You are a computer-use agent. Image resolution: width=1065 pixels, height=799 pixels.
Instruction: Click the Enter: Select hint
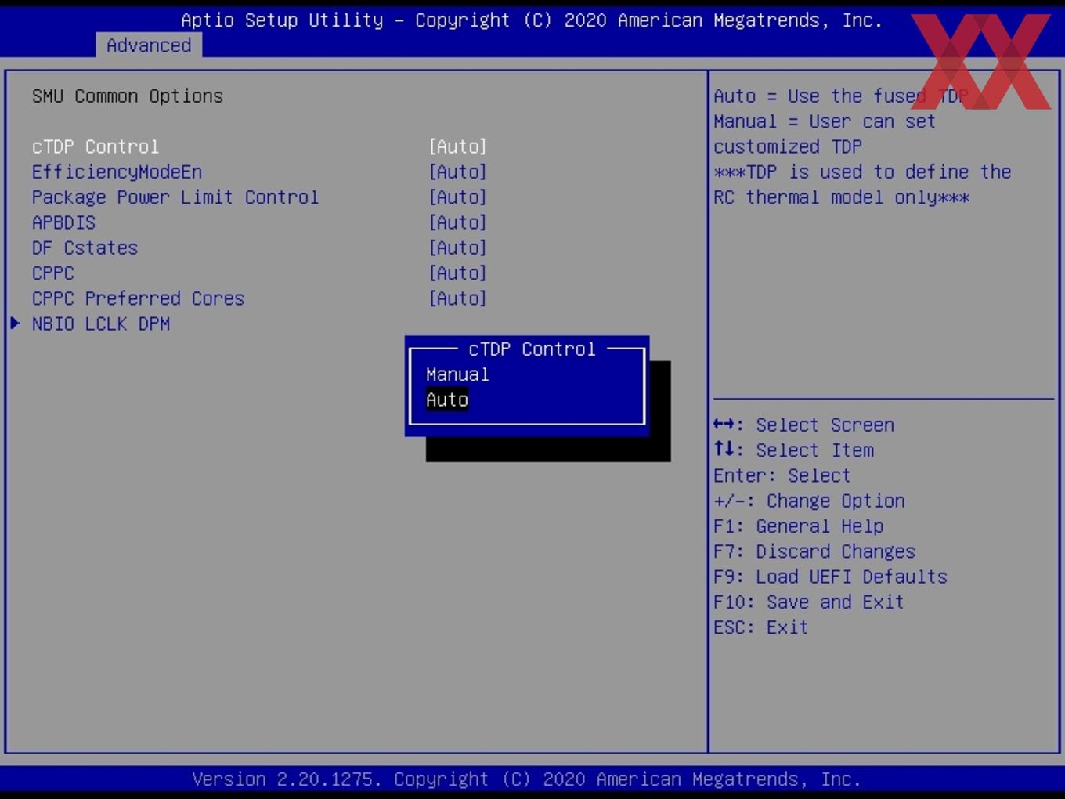(782, 475)
